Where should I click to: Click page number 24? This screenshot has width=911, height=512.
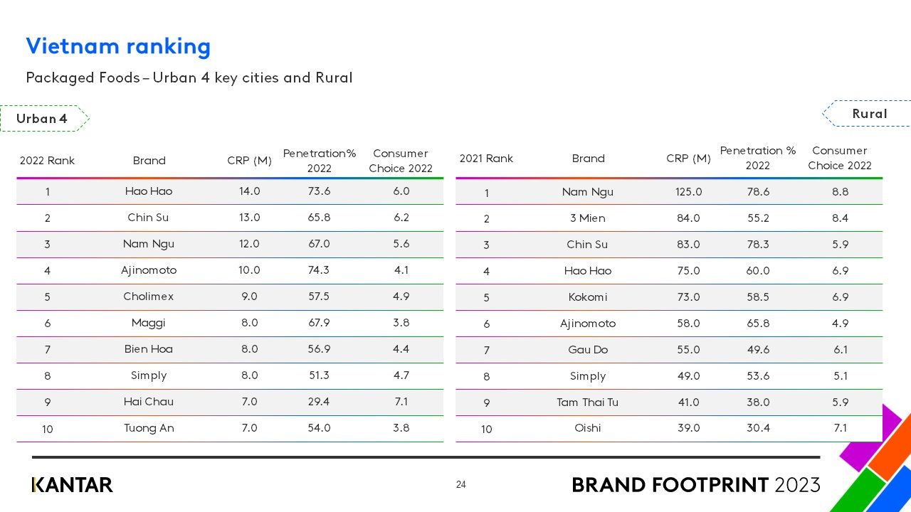[x=460, y=485]
